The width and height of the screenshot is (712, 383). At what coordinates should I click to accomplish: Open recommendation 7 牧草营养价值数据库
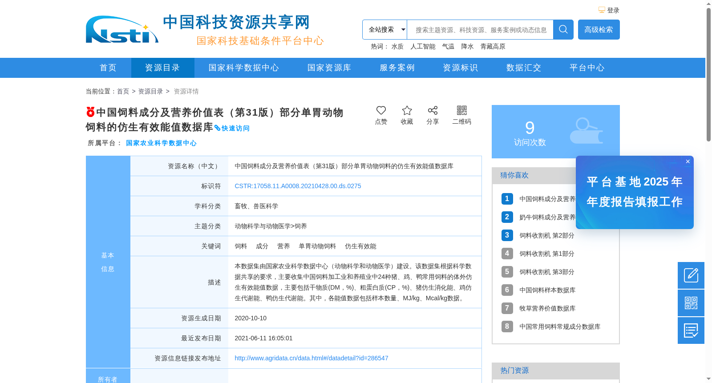(x=547, y=308)
